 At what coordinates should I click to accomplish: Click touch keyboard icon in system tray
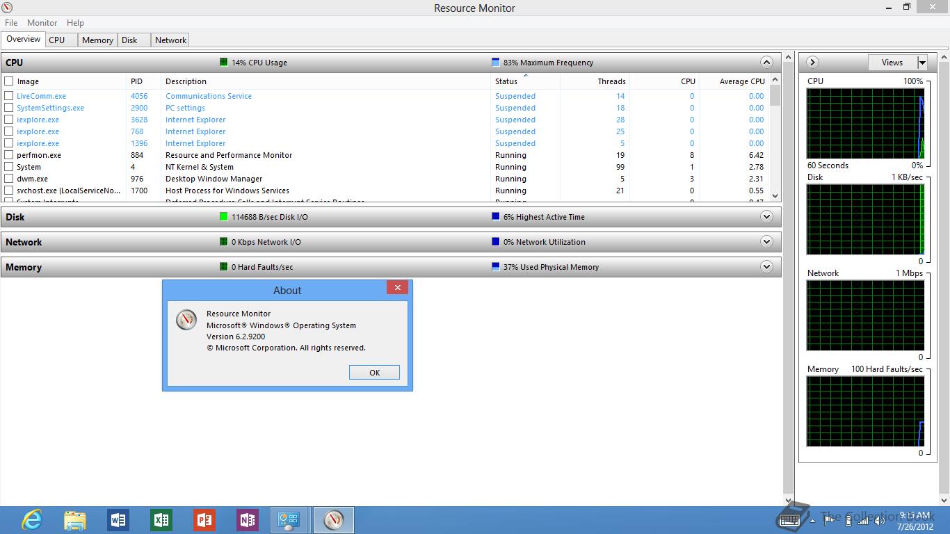788,519
